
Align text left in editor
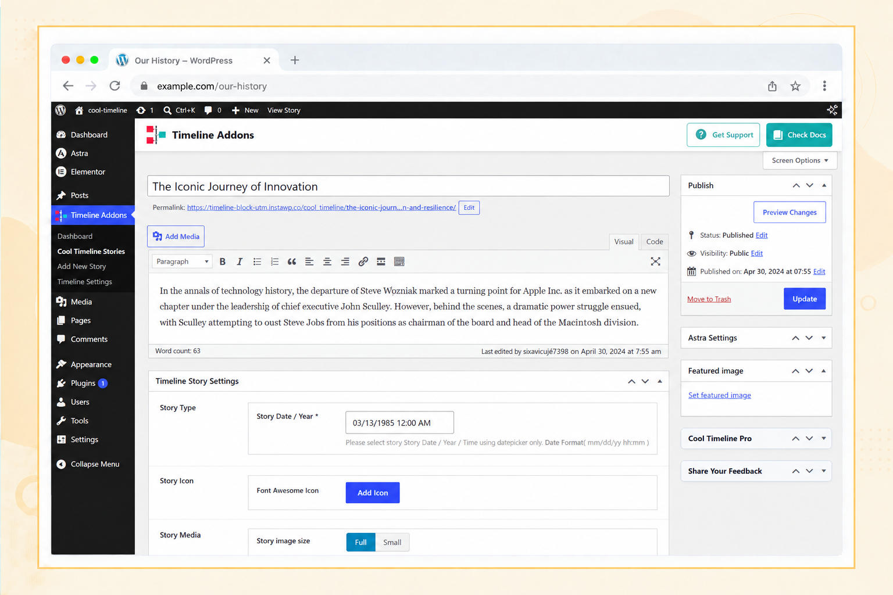(309, 261)
